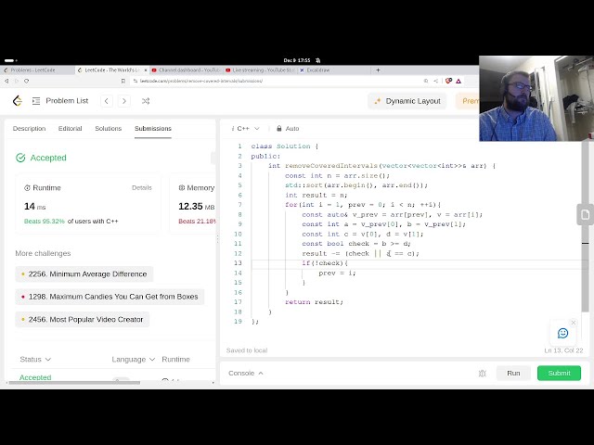Viewport: 594px width, 445px height.
Task: Open 2256. Minimum Average Difference challenge
Action: click(84, 274)
